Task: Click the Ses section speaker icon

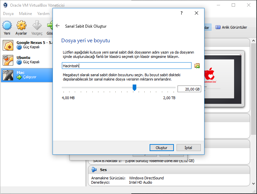Action: point(94,170)
